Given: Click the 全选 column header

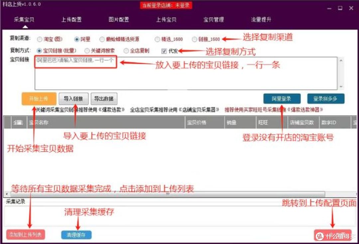Looking at the screenshot, I should coord(19,123).
